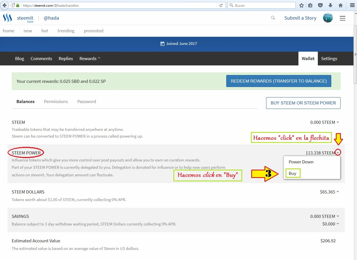Select Buy from the Steem Power menu
This screenshot has height=260, width=358.
pyautogui.click(x=293, y=174)
